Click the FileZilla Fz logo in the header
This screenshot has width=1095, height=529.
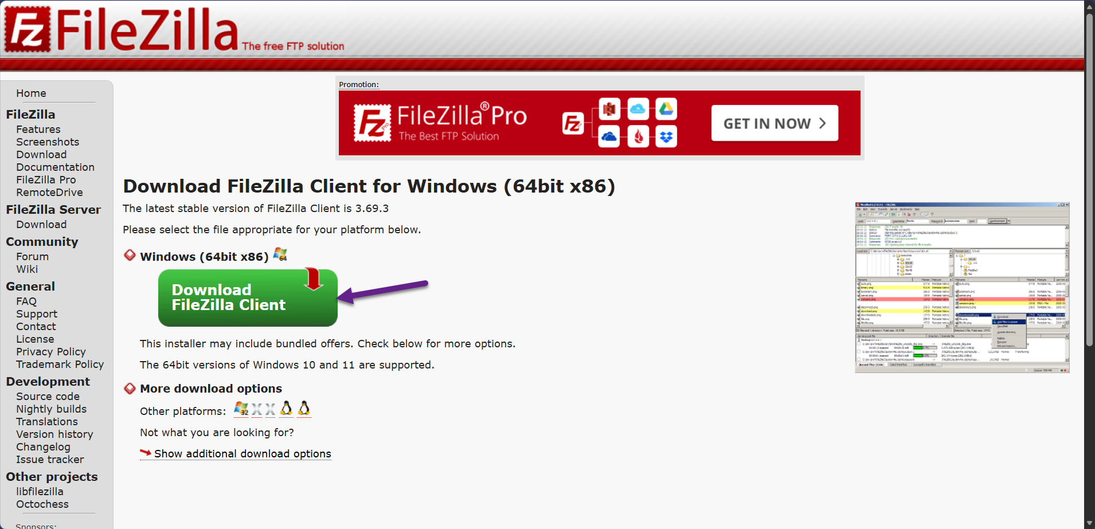tap(27, 29)
